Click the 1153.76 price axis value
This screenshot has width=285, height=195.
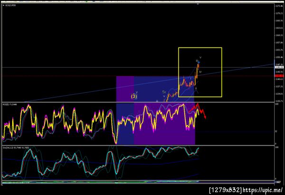click(279, 50)
